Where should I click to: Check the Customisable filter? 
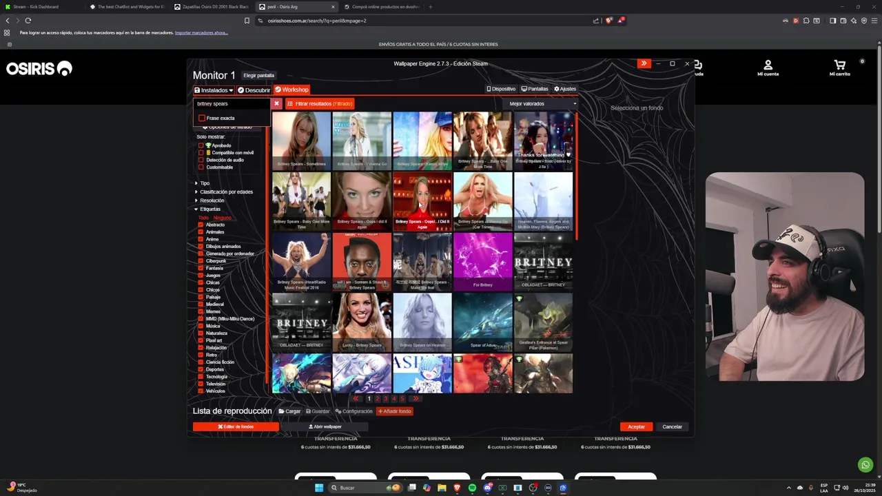coord(201,167)
